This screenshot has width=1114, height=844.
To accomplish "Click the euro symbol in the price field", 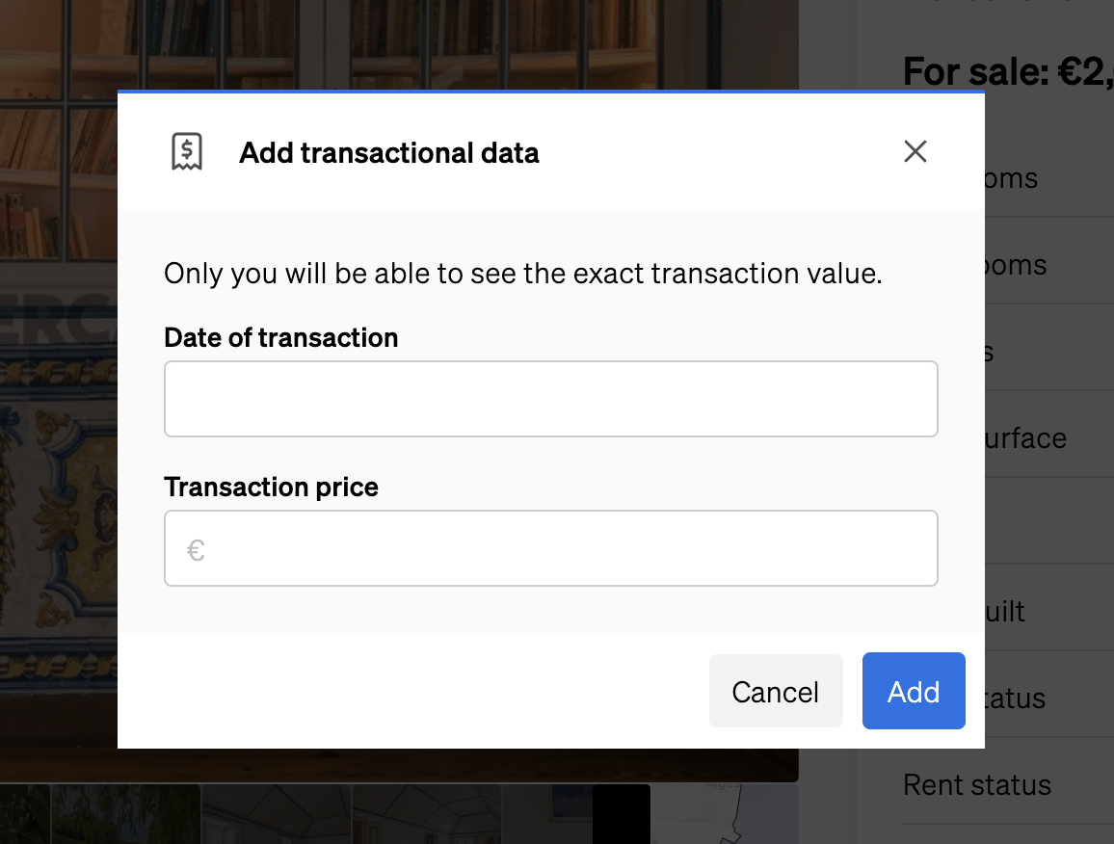I will tap(196, 548).
